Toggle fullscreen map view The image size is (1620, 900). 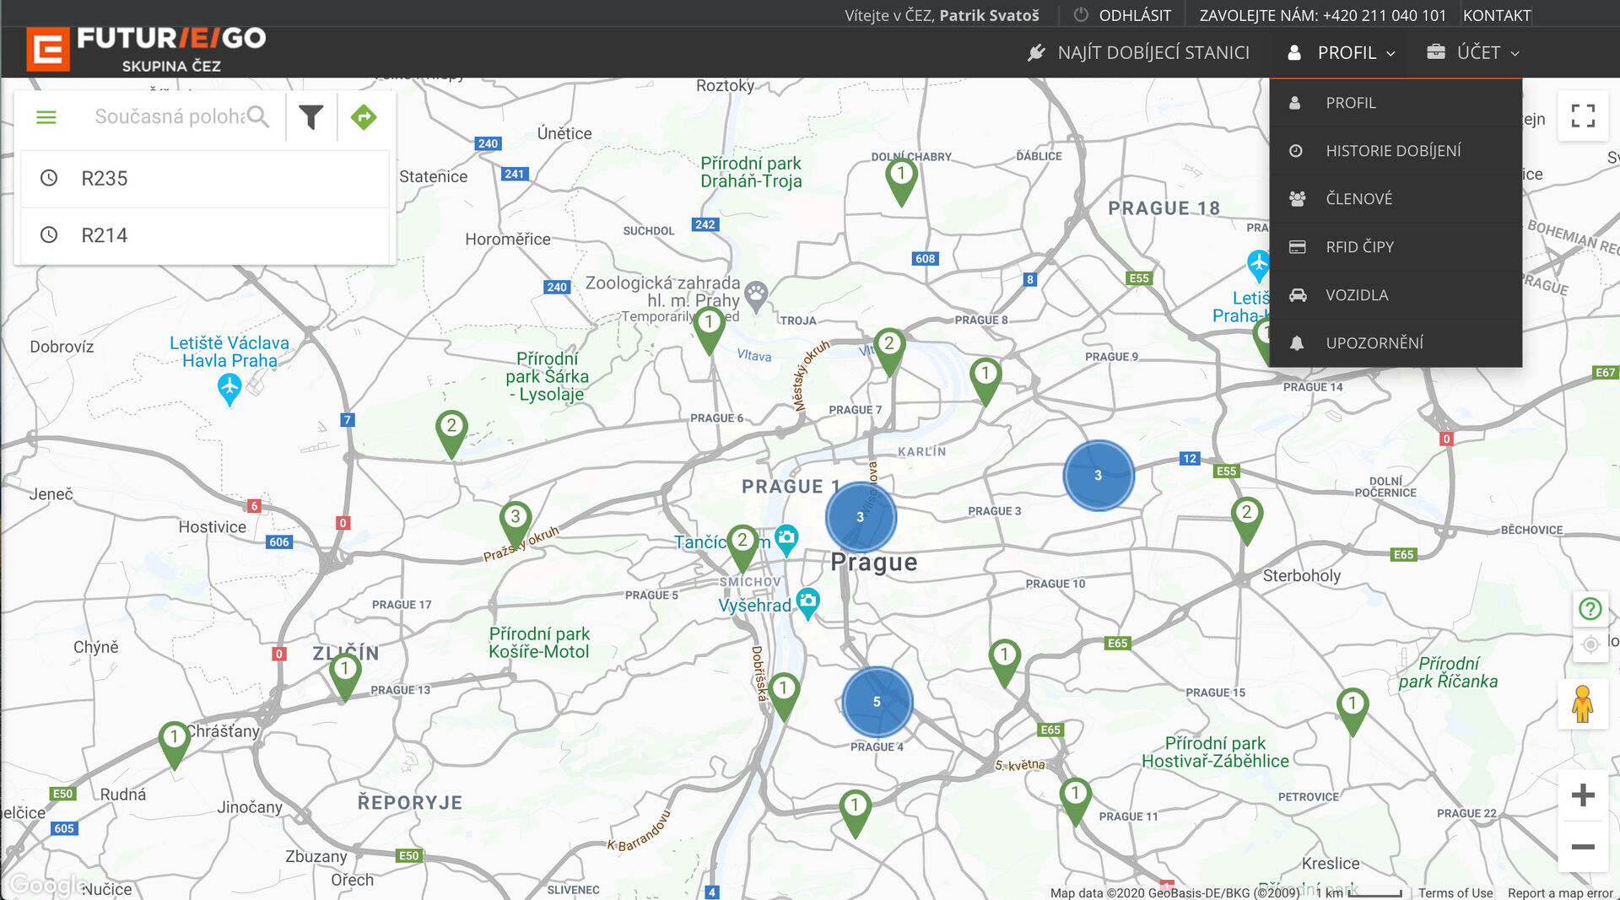pyautogui.click(x=1583, y=116)
